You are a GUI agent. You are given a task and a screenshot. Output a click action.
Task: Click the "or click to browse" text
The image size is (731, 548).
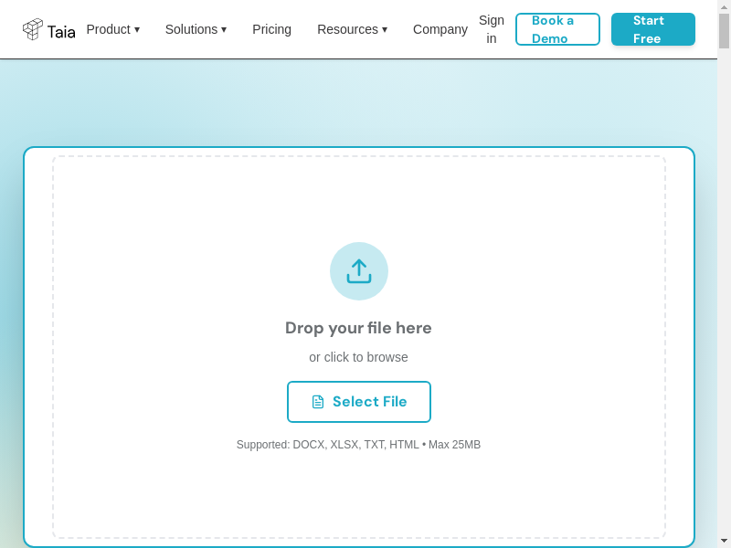358,357
